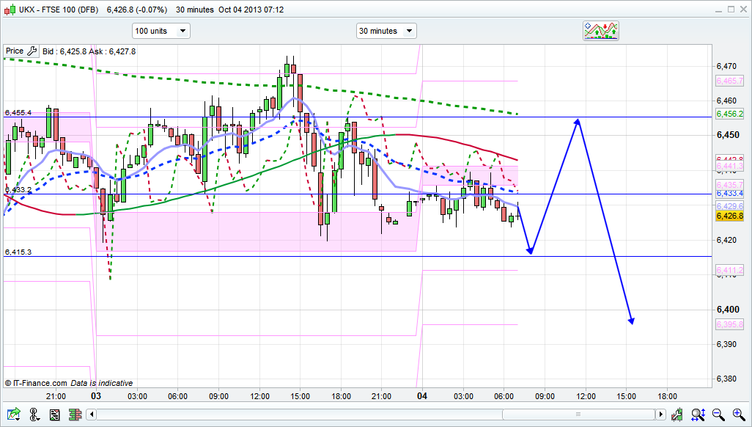Open the red and green order book icon
Viewport: 752px width, 427px height.
click(75, 415)
